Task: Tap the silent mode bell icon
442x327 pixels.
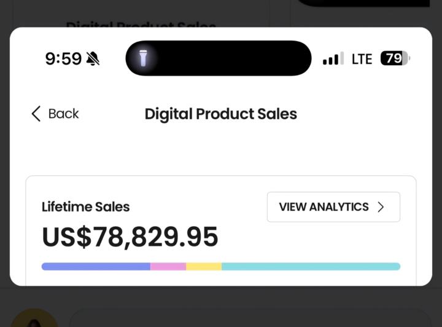Action: [93, 59]
